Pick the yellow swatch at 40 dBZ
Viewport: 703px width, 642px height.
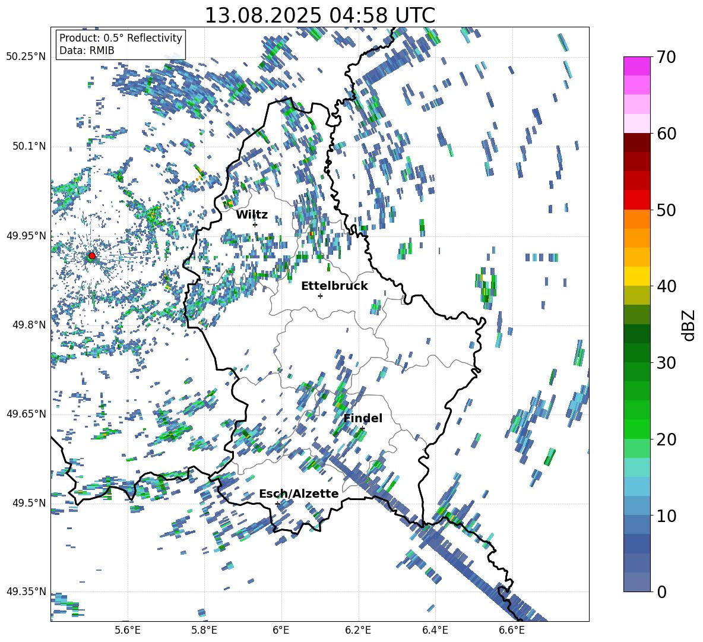[636, 277]
